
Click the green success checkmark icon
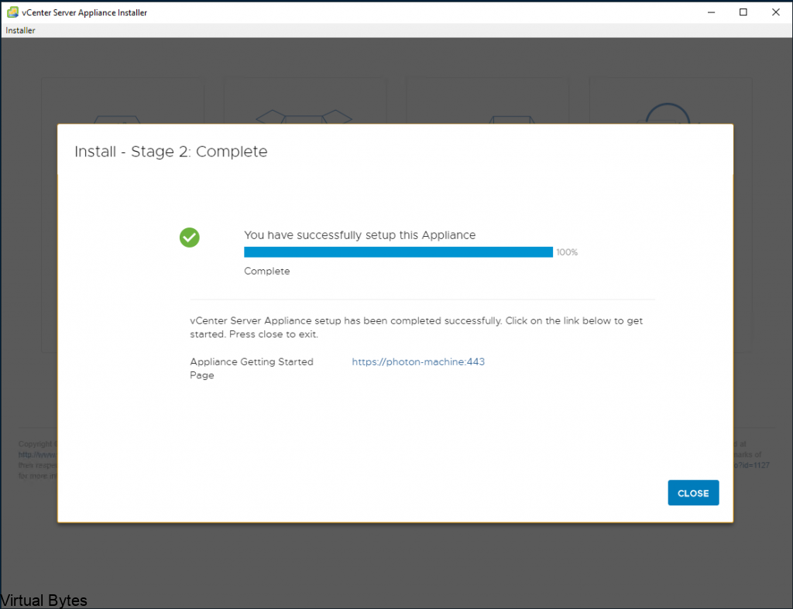pyautogui.click(x=190, y=238)
